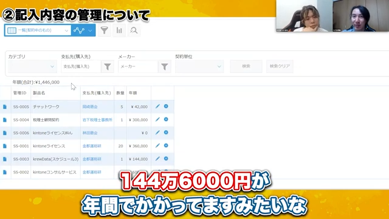Image resolution: width=389 pixels, height=219 pixels.
Task: Open record details icon for SS-0001
Action: 5,146
